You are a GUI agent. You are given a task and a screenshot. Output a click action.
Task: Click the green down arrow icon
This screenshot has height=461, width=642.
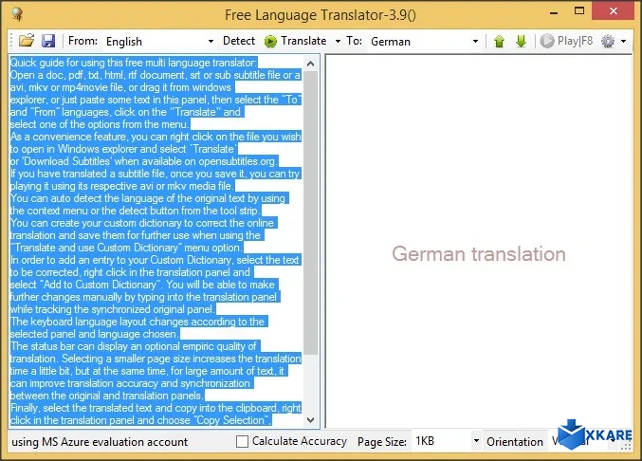[521, 41]
